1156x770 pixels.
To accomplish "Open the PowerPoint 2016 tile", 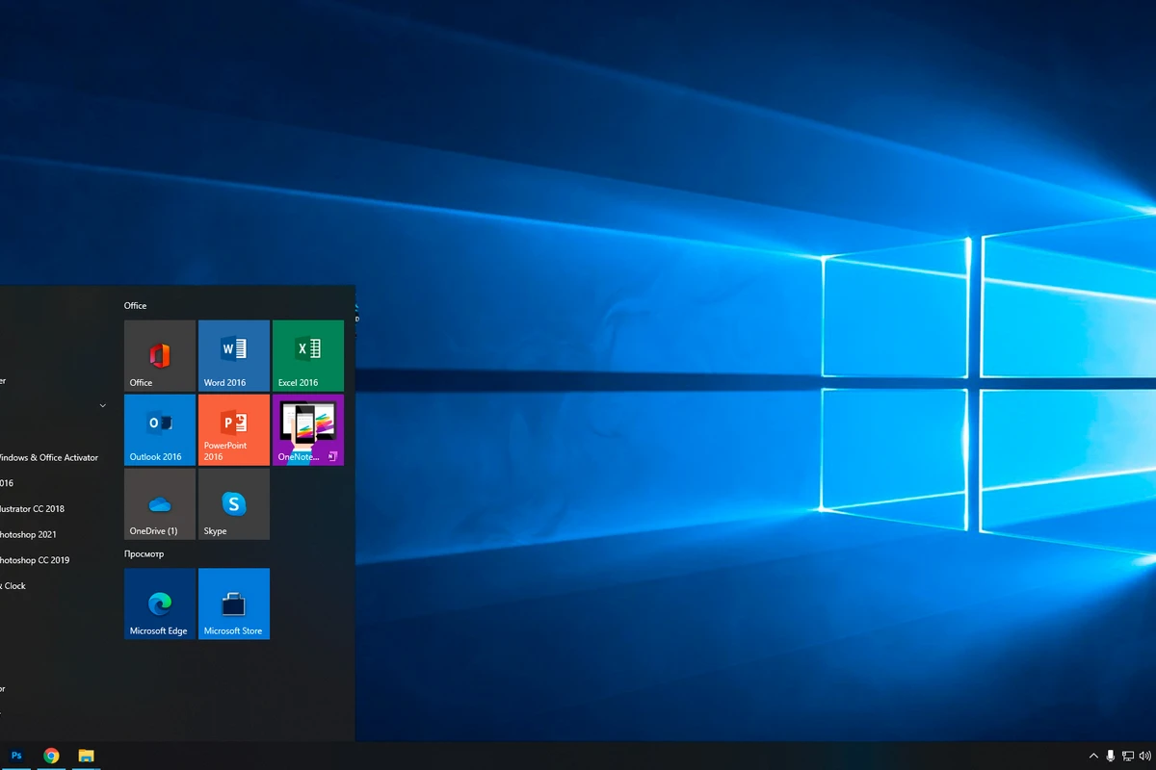I will 234,430.
